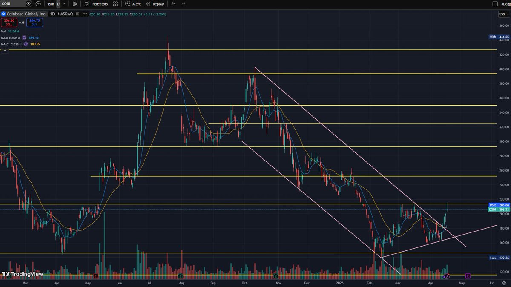Open the Indicators dialog
Image resolution: width=511 pixels, height=287 pixels.
(x=96, y=4)
